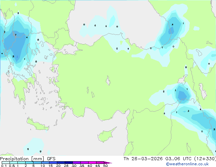
Task: Click the legend label '45'
Action: coord(97,166)
